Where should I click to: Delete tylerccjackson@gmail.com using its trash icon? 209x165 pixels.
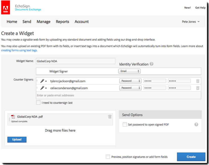(x=198, y=81)
